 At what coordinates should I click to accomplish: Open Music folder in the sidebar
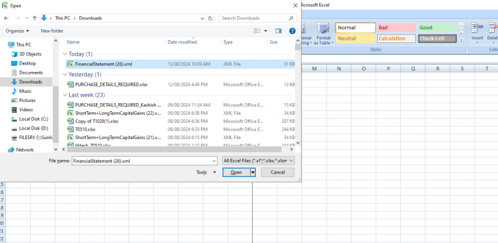coord(25,91)
